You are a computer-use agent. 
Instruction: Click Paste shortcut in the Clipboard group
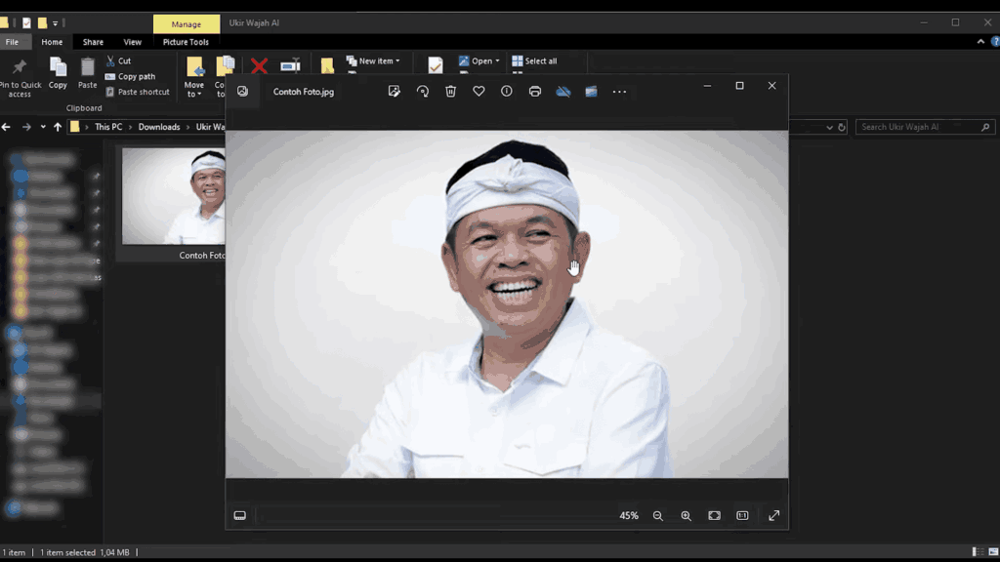137,92
